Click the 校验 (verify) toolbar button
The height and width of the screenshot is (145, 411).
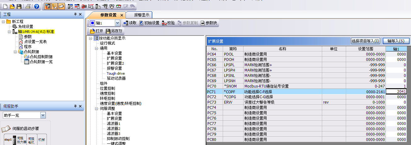tap(168, 23)
